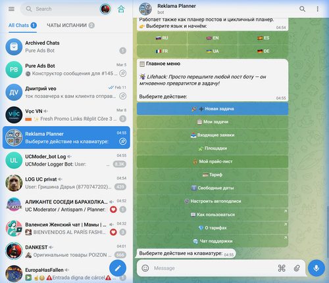Viewport: 329px width, 283px height.
Task: Click the Новая задача button
Action: tap(213, 109)
